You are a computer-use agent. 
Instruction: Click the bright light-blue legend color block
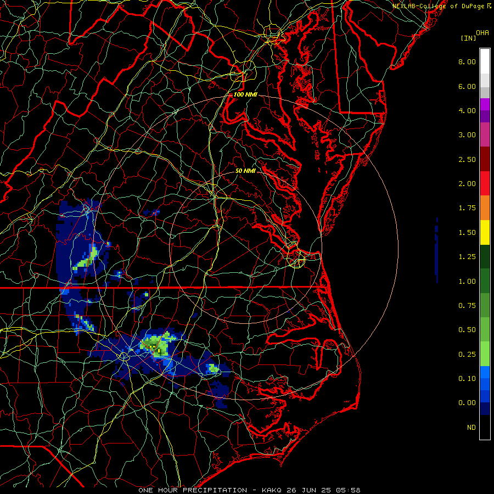point(485,372)
